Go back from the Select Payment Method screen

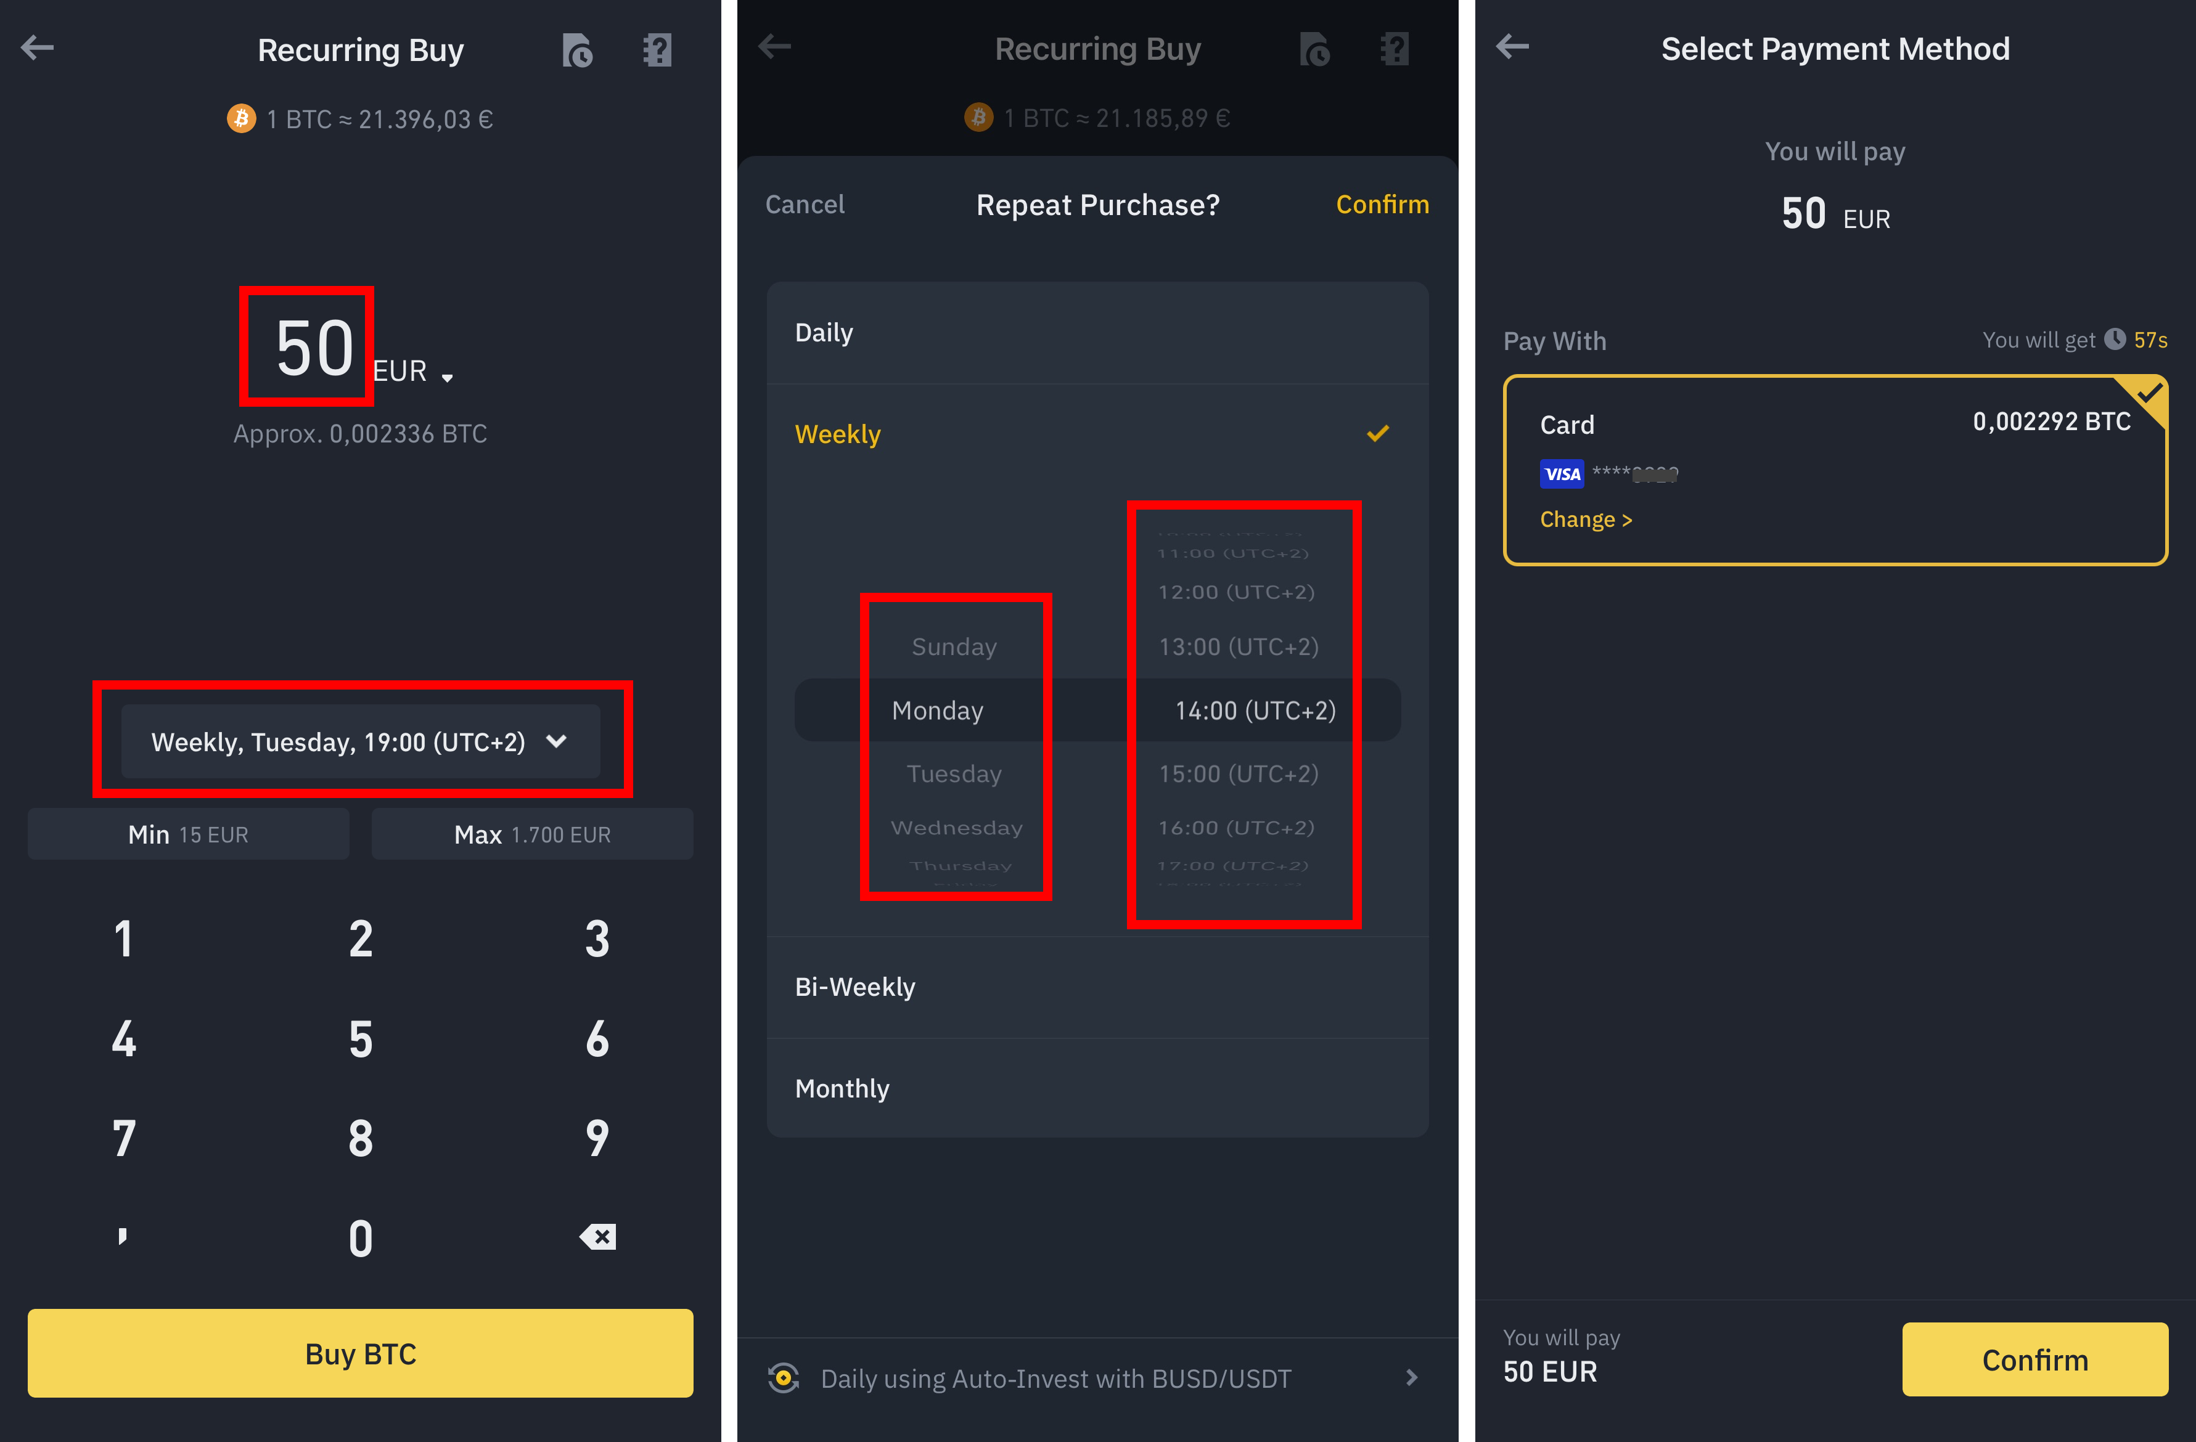[1512, 46]
